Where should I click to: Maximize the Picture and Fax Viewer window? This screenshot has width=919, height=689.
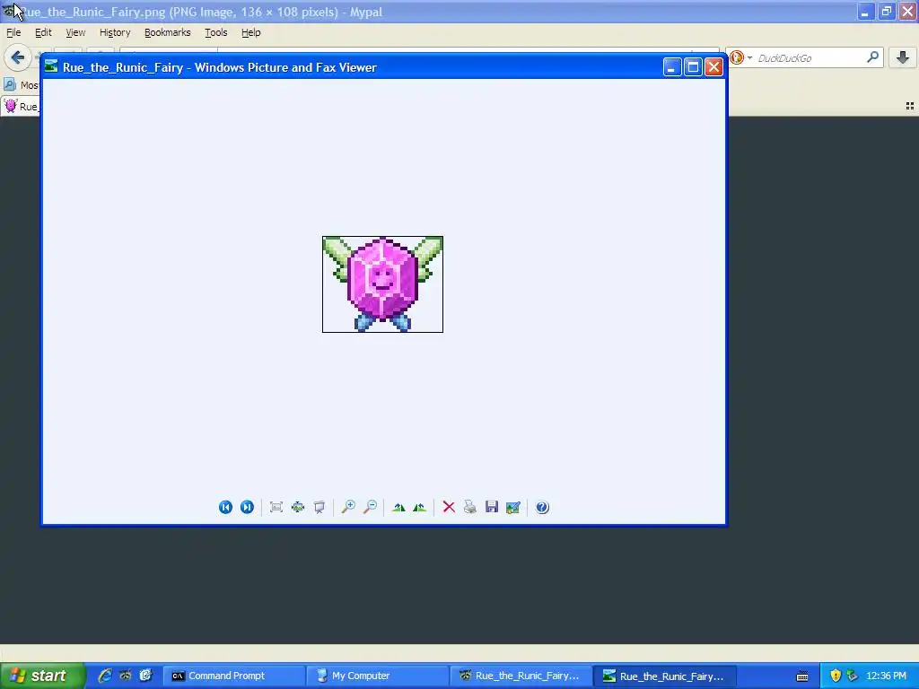[x=693, y=67]
